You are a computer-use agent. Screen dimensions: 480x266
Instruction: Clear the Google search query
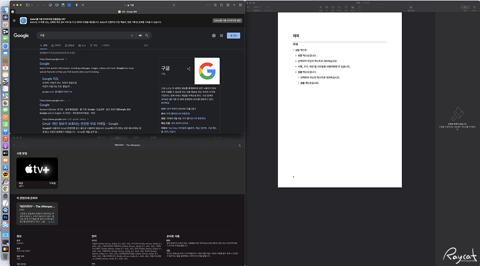(x=132, y=35)
